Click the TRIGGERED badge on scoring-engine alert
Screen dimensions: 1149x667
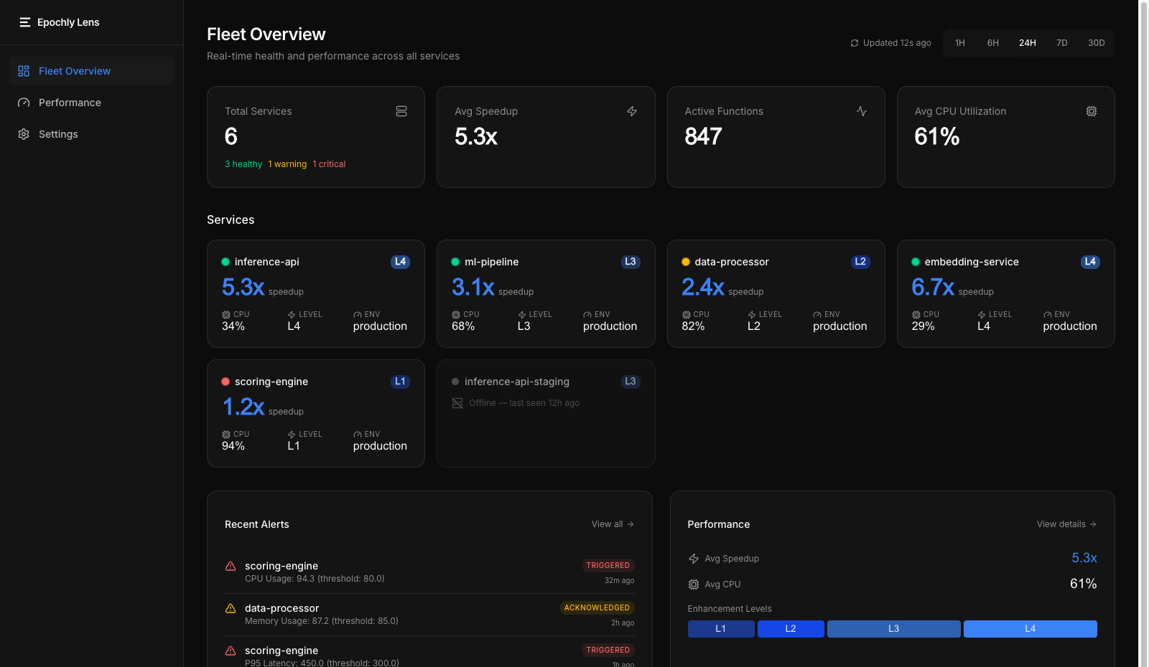tap(608, 565)
